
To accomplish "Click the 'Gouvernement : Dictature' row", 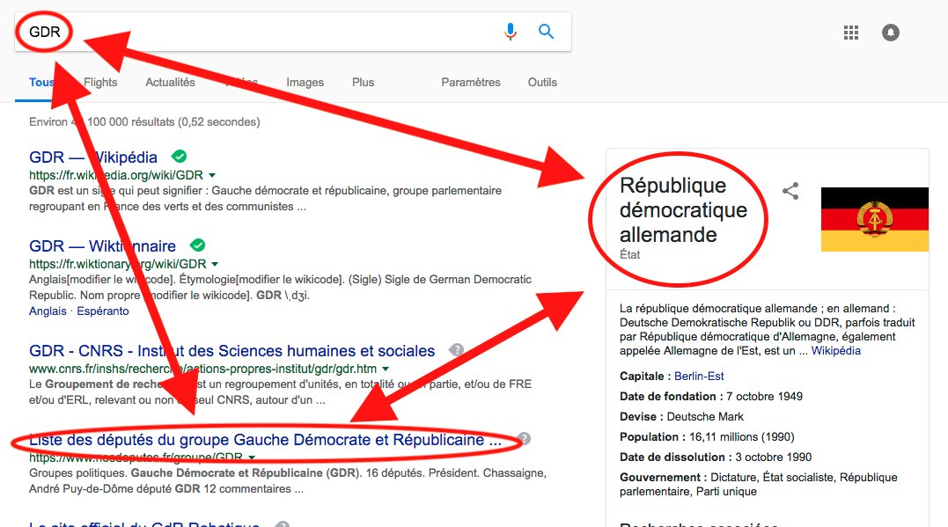I will pyautogui.click(x=758, y=484).
